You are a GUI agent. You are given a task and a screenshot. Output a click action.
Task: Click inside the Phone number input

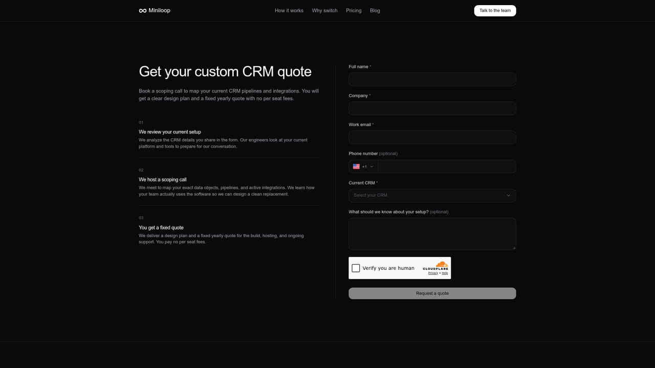[x=447, y=167]
